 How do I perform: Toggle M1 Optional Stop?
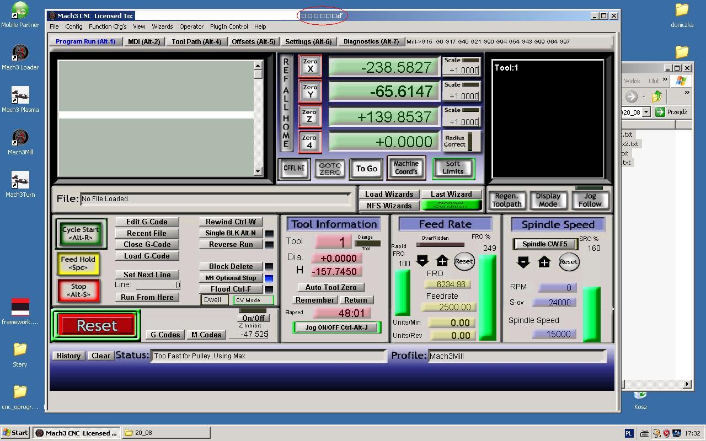click(231, 278)
